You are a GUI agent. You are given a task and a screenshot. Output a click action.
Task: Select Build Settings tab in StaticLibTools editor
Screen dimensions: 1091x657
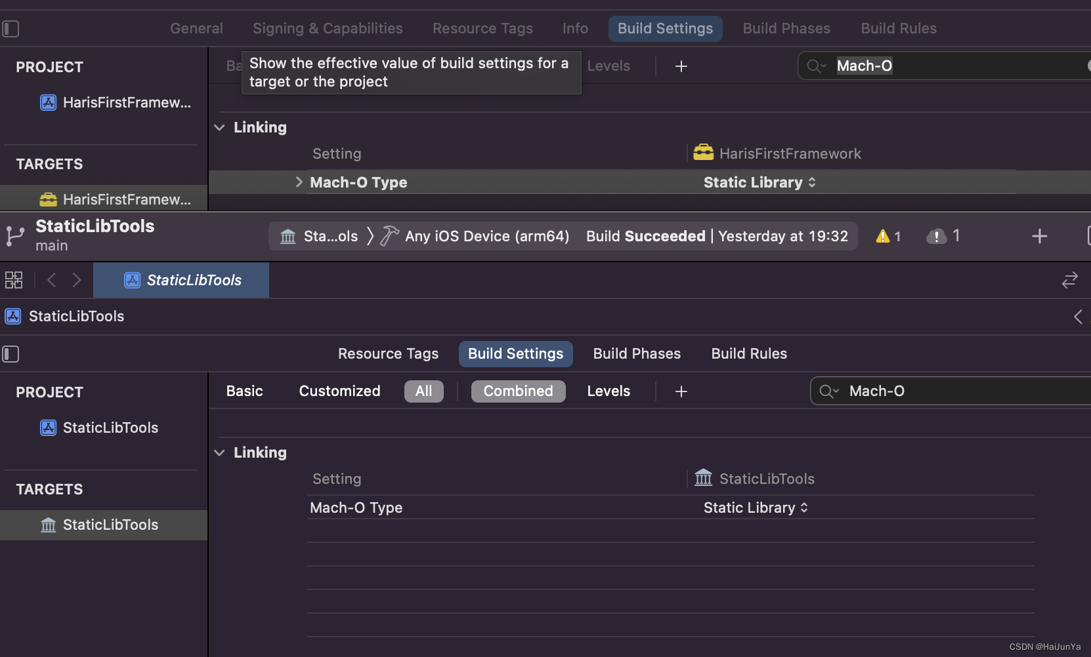pyautogui.click(x=515, y=354)
